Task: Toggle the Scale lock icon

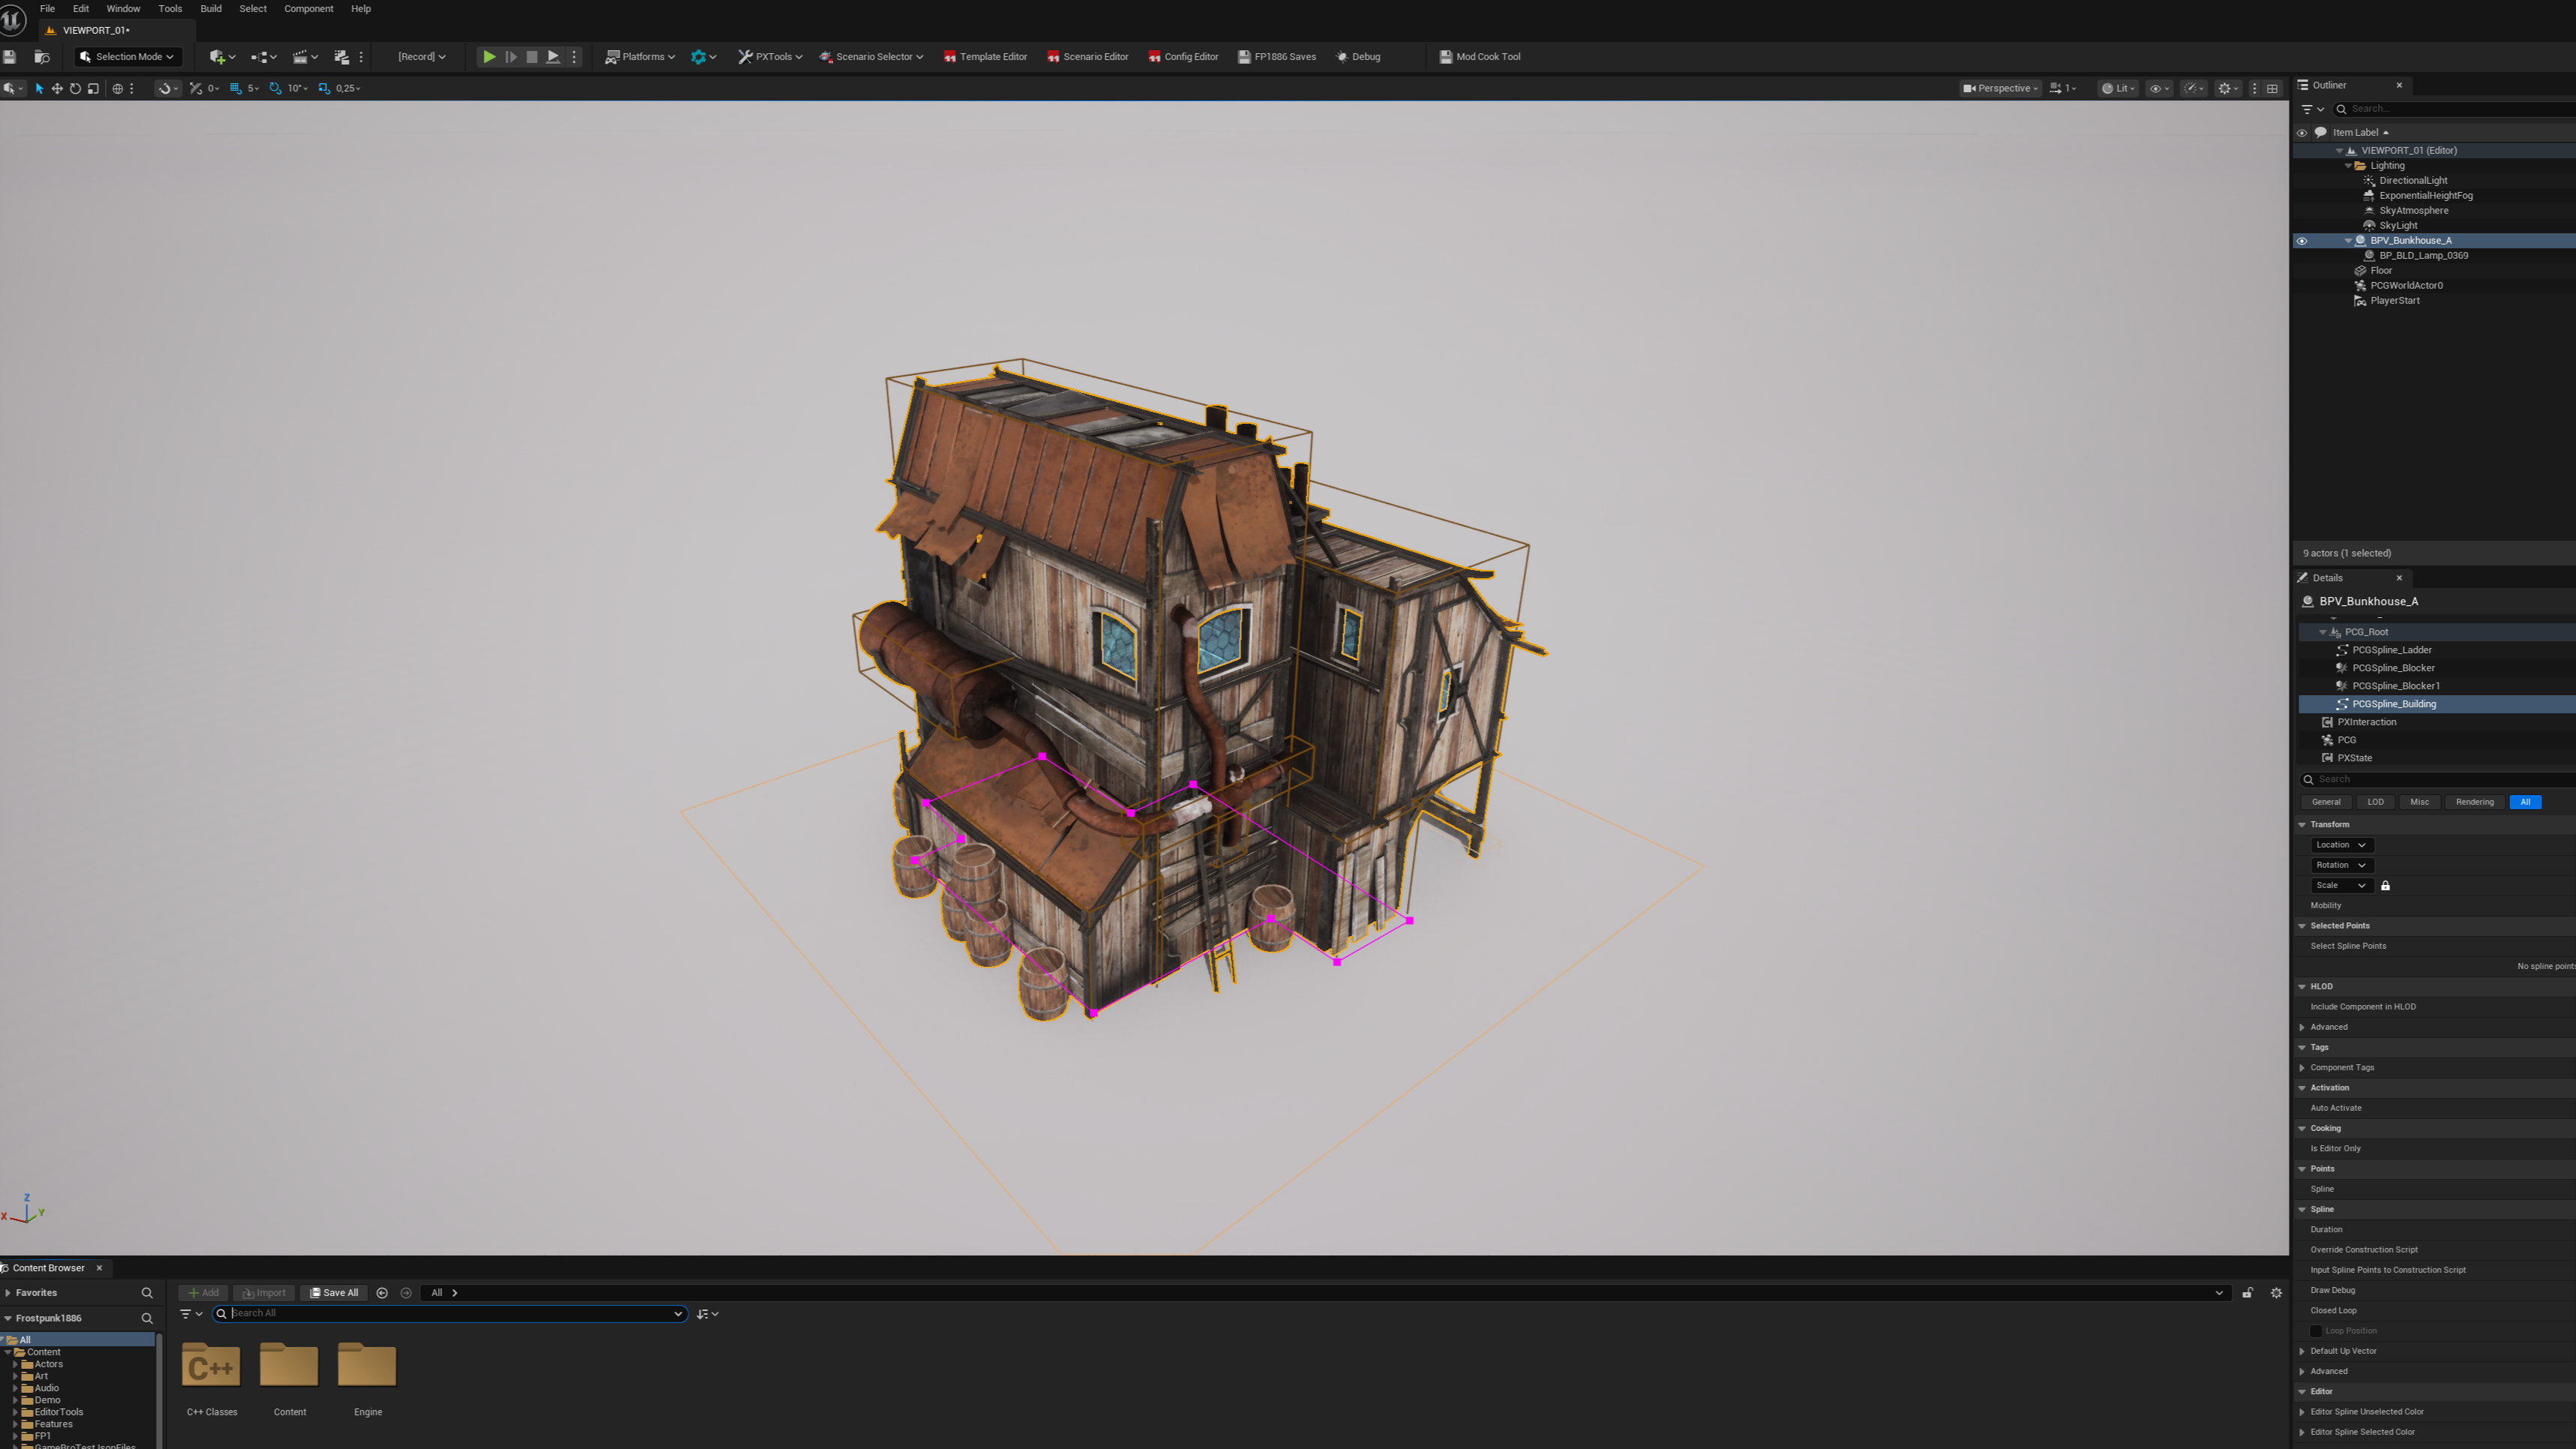Action: (x=2385, y=886)
